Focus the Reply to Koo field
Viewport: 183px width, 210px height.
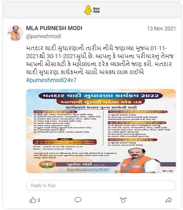pyautogui.click(x=101, y=185)
